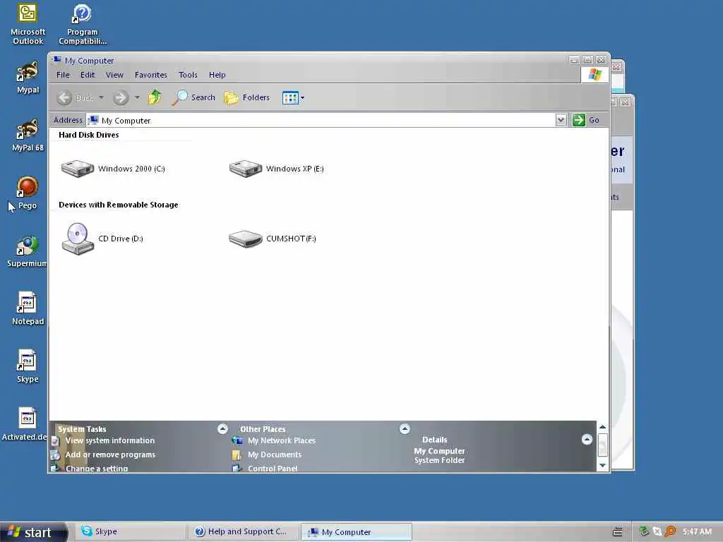Open the Help menu
This screenshot has width=723, height=542.
tap(217, 75)
